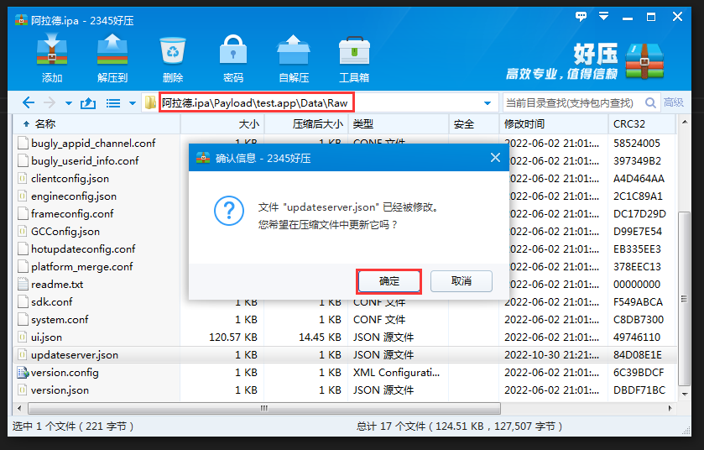
Task: Open the 密码 (Password) lock tool
Action: point(232,59)
